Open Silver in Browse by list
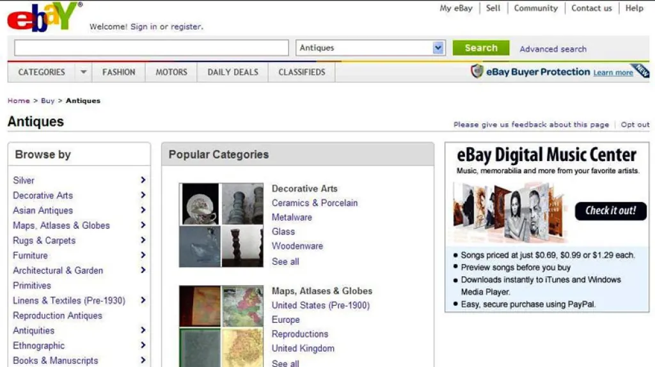The width and height of the screenshot is (655, 367). (x=24, y=180)
